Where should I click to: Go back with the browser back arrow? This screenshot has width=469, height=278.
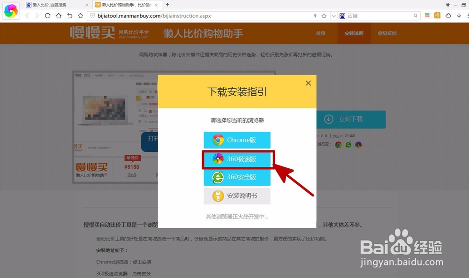tap(27, 16)
